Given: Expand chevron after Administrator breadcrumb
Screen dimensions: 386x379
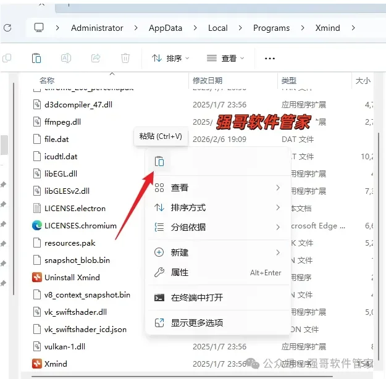Looking at the screenshot, I should tap(136, 28).
